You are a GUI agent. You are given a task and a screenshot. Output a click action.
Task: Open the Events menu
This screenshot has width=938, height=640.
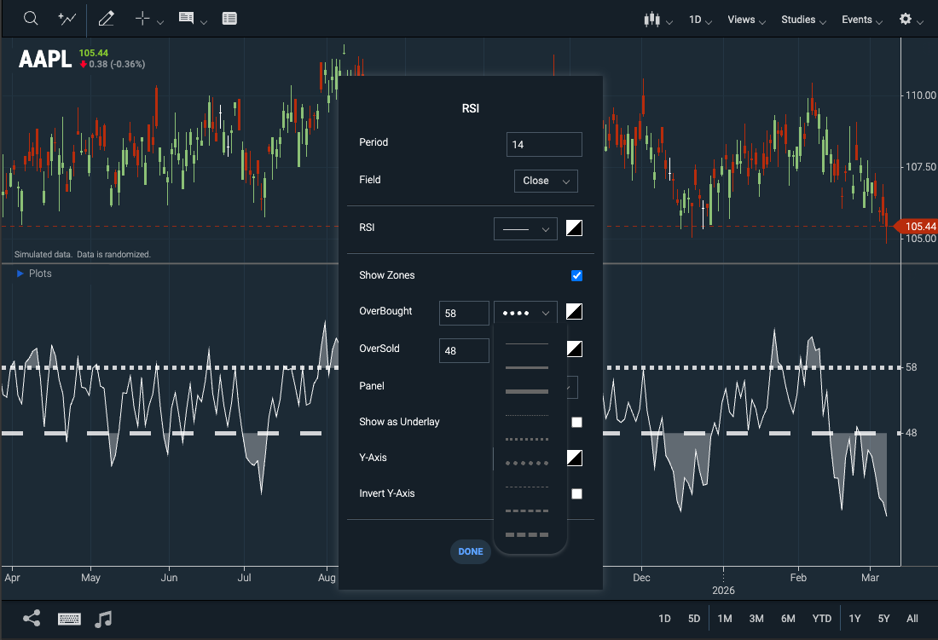point(857,19)
